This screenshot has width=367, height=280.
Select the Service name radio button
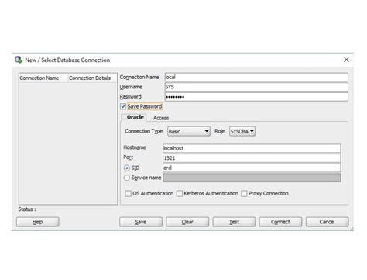[x=127, y=178]
